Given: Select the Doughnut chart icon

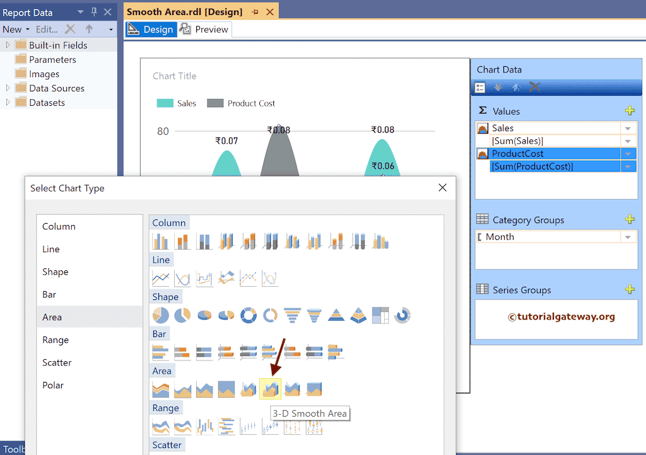Looking at the screenshot, I should pos(249,315).
